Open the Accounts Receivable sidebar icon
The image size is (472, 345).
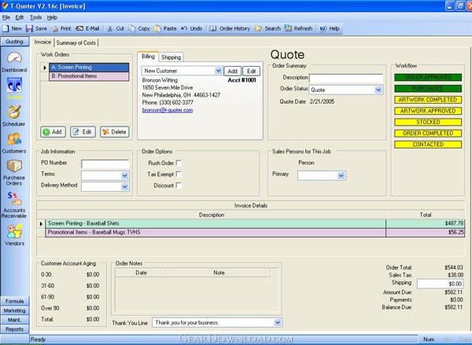pos(14,199)
